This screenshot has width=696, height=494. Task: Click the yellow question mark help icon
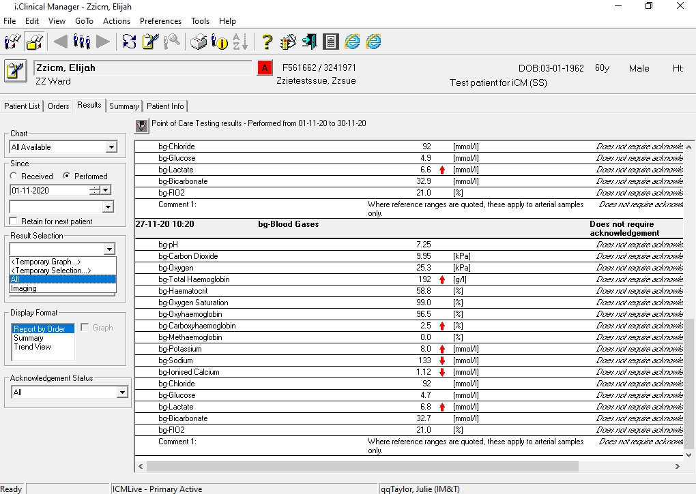pyautogui.click(x=267, y=42)
